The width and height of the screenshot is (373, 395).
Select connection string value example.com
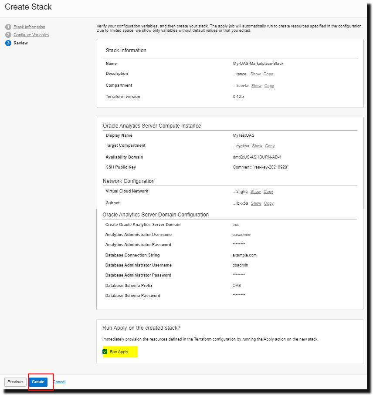point(244,255)
